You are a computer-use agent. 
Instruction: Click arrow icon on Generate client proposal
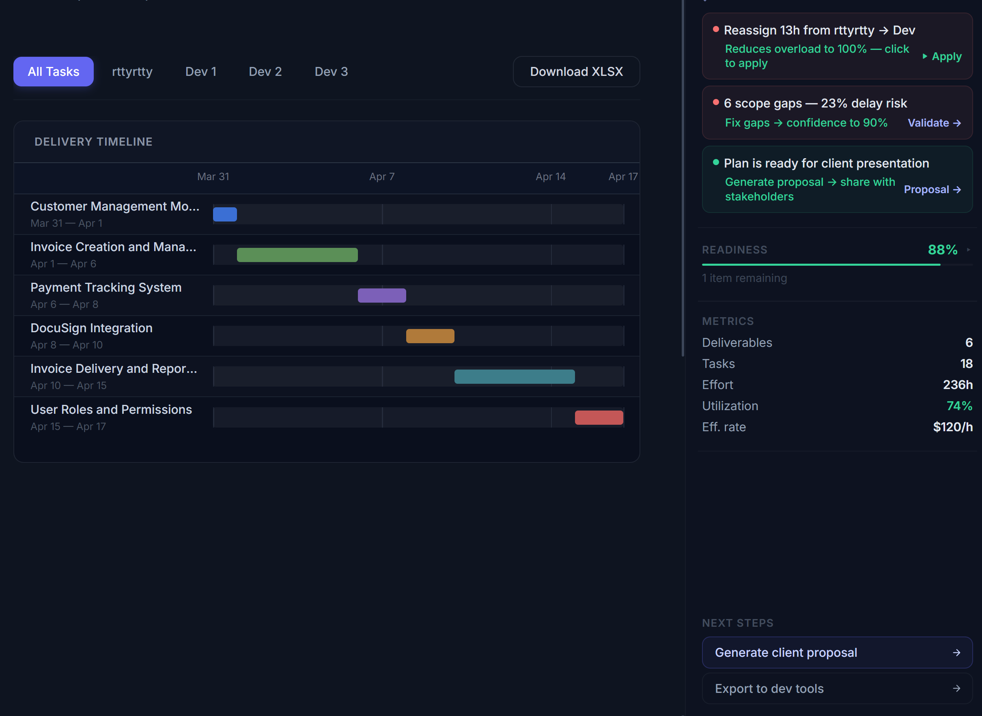956,653
